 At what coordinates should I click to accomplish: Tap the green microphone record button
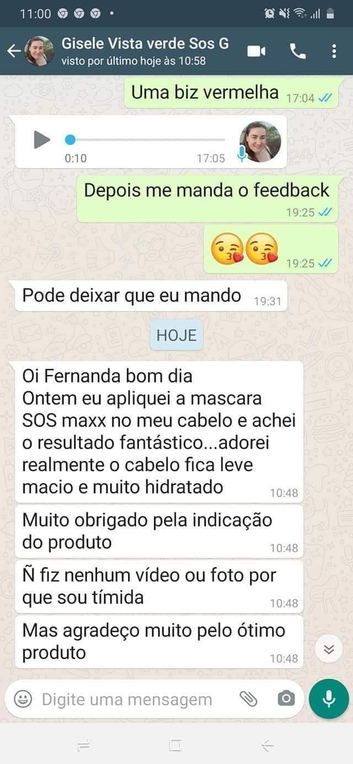(329, 699)
